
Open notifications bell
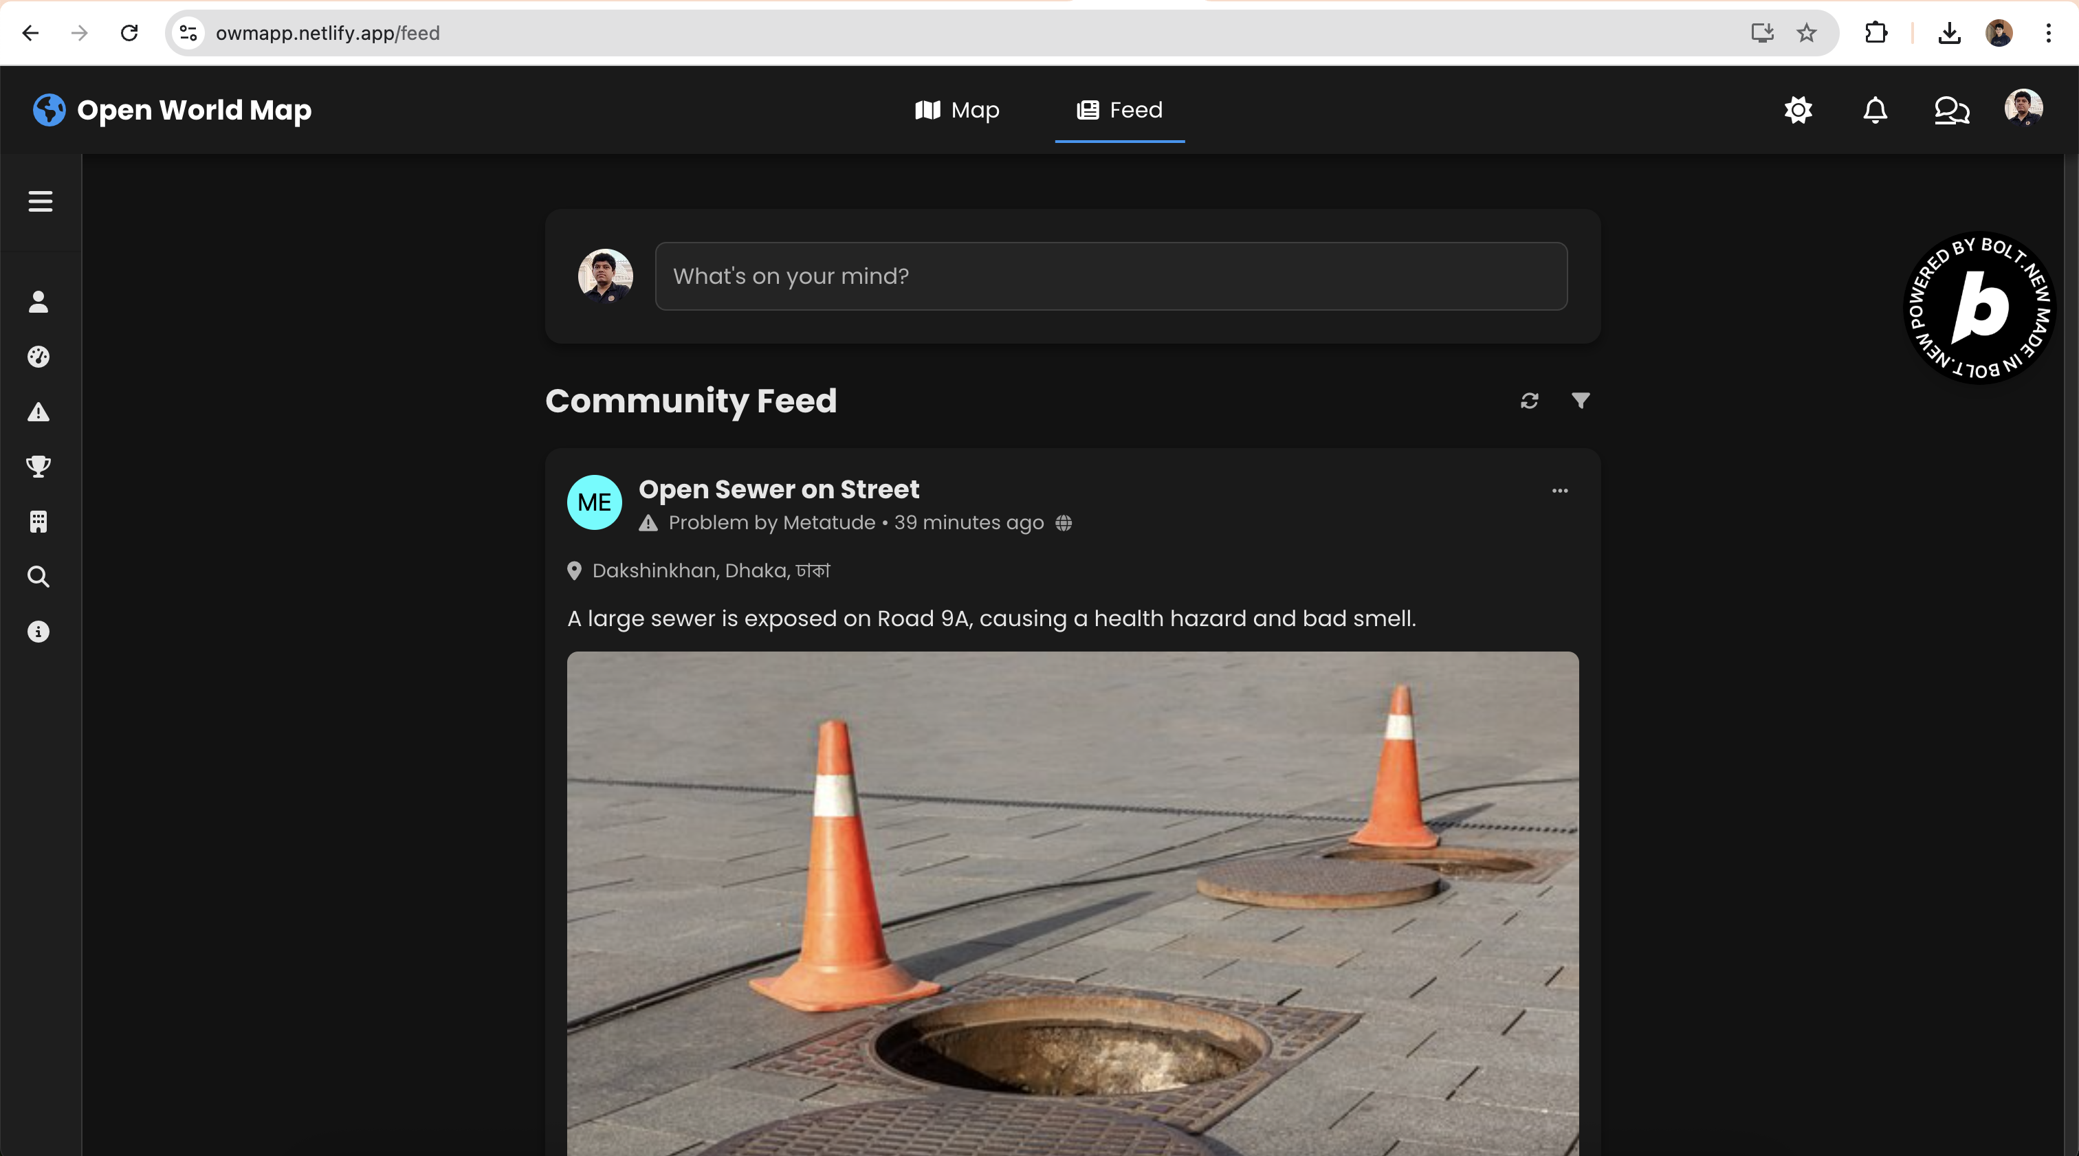1875,110
